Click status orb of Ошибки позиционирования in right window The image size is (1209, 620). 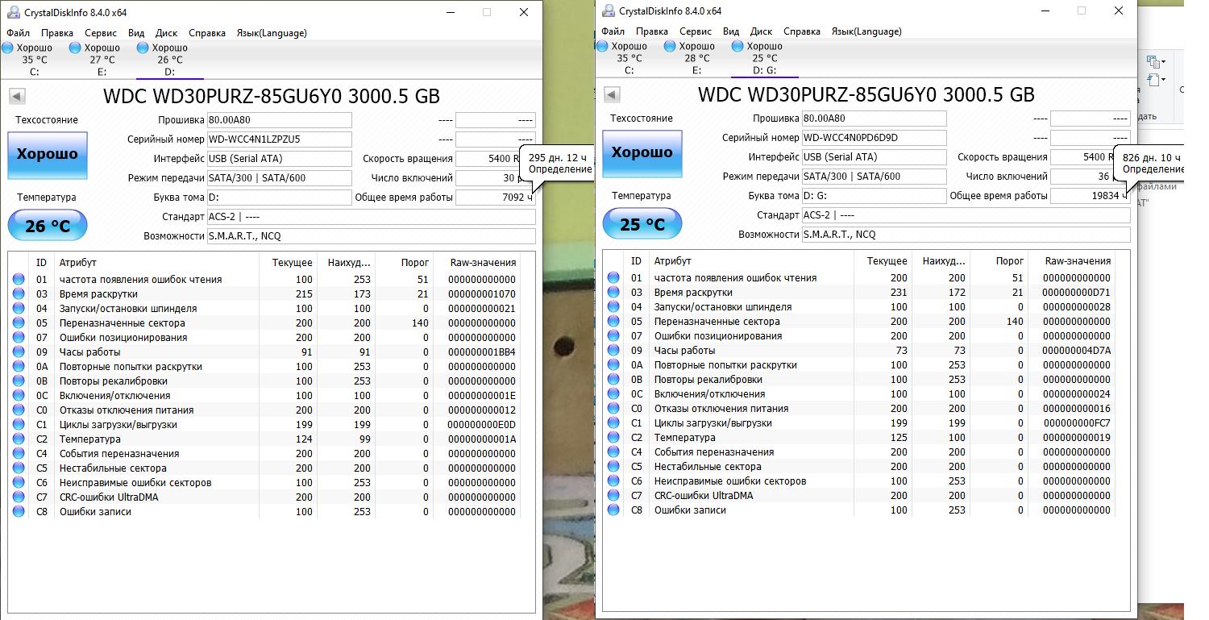pyautogui.click(x=613, y=336)
